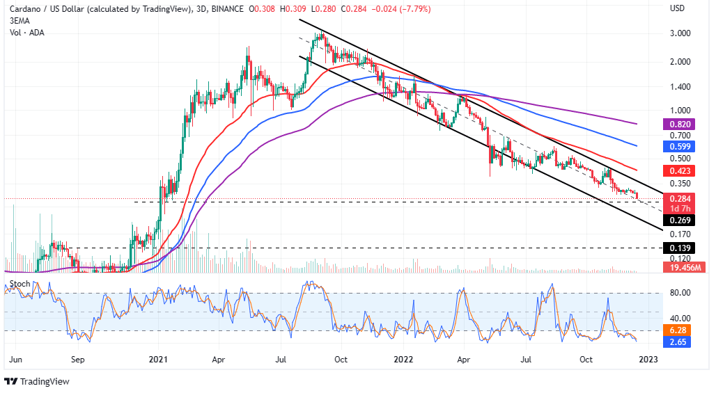This screenshot has height=393, width=716.
Task: Click the 80.00 Stoch axis level
Action: pos(680,293)
